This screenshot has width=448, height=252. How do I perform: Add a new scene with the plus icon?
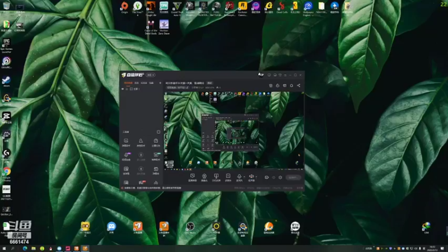pyautogui.click(x=160, y=83)
